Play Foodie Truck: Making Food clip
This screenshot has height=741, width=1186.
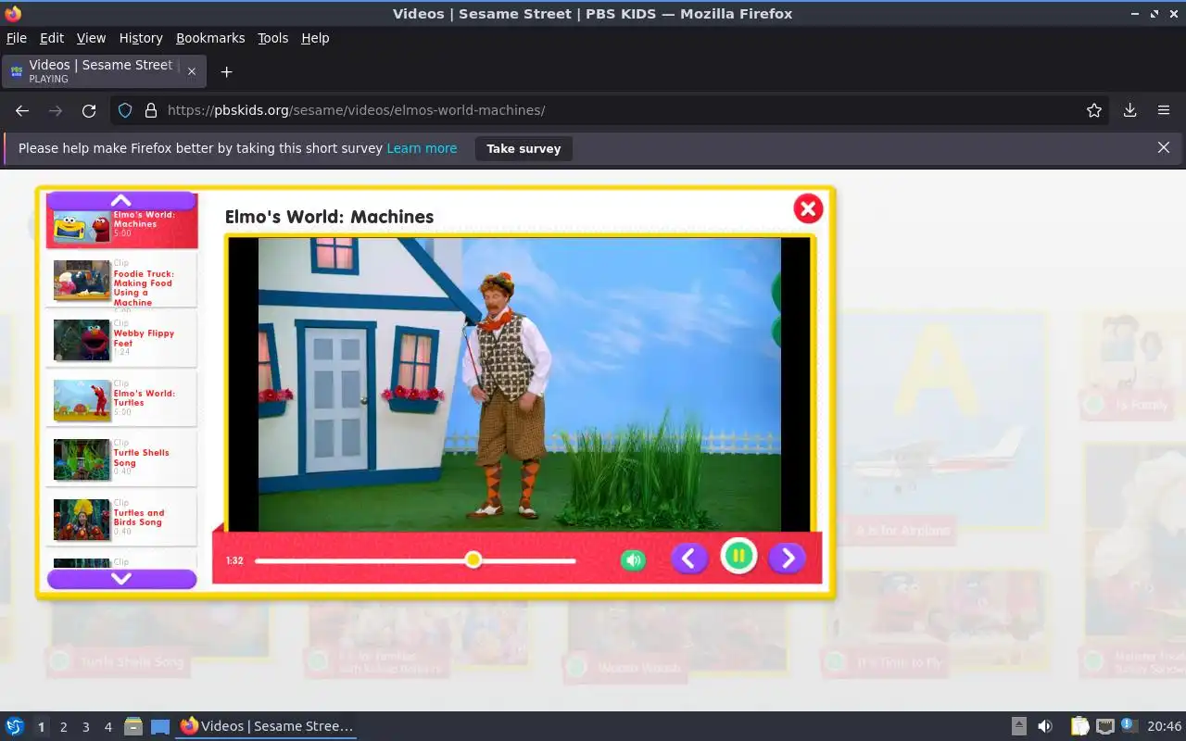[121, 281]
